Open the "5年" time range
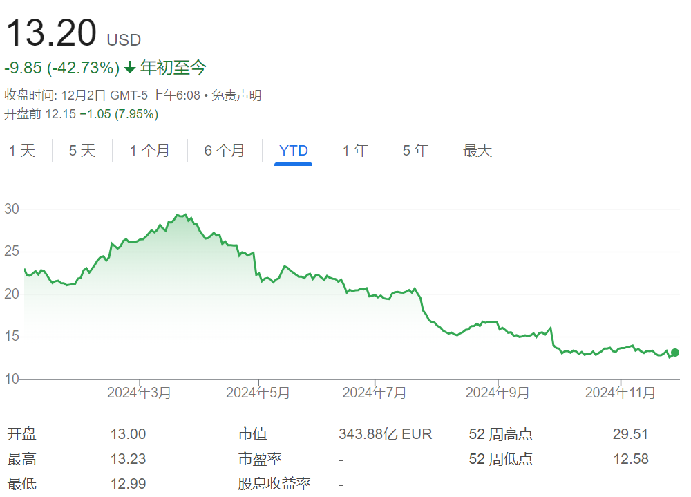Viewport: 691px width, 497px height. (415, 151)
